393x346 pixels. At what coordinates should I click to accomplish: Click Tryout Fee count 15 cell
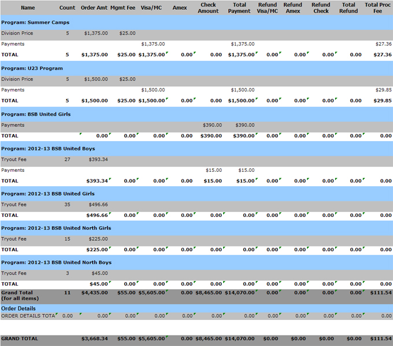click(x=67, y=239)
